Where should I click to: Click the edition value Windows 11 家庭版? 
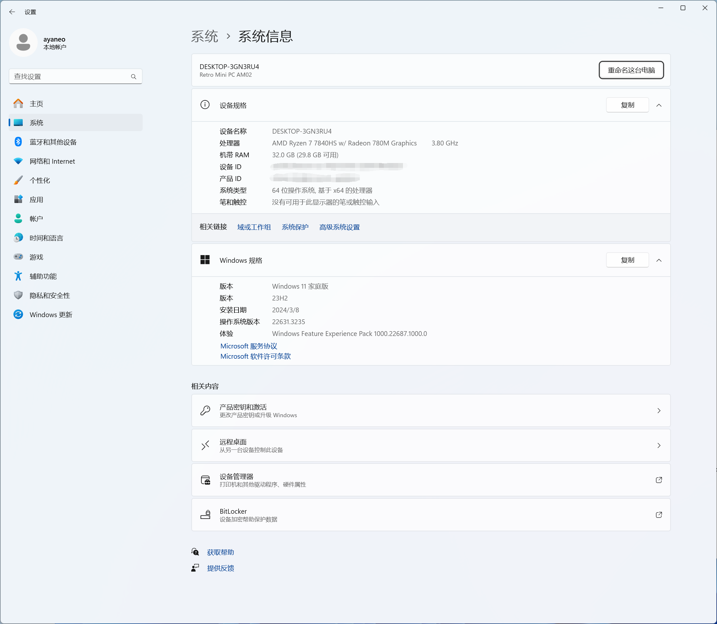point(300,286)
